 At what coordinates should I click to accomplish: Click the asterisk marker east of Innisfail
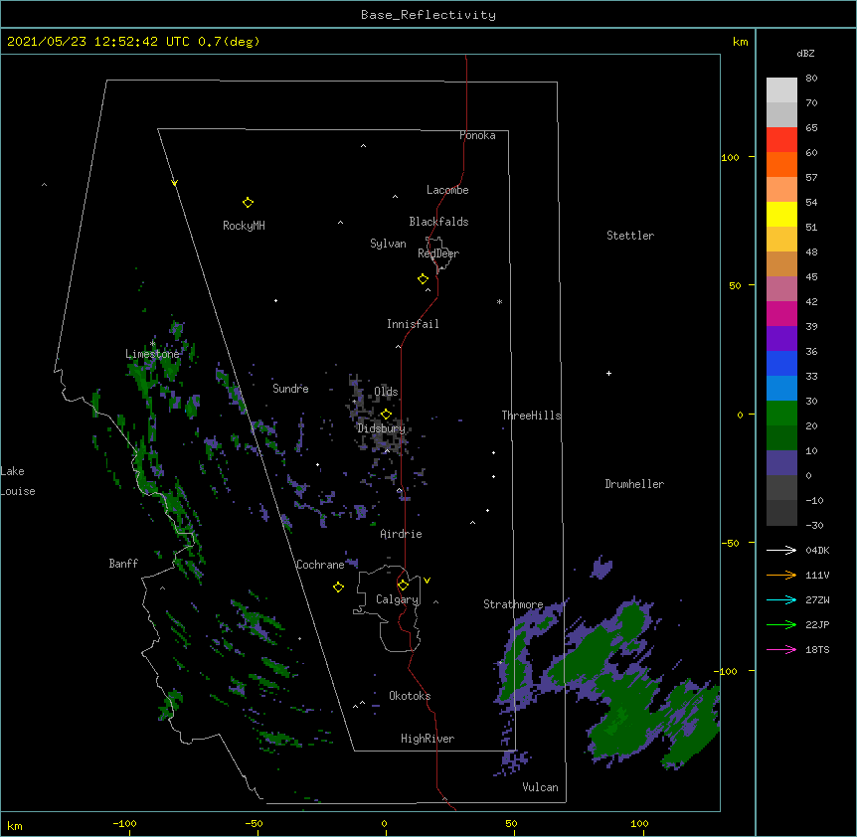499,302
